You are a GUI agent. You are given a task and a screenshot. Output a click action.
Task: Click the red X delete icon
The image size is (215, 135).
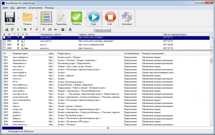pyautogui.click(x=36, y=29)
